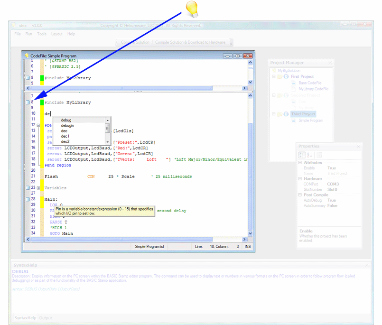This screenshot has height=325, width=382.
Task: Select "dec" from the autocomplete list
Action: [x=65, y=130]
